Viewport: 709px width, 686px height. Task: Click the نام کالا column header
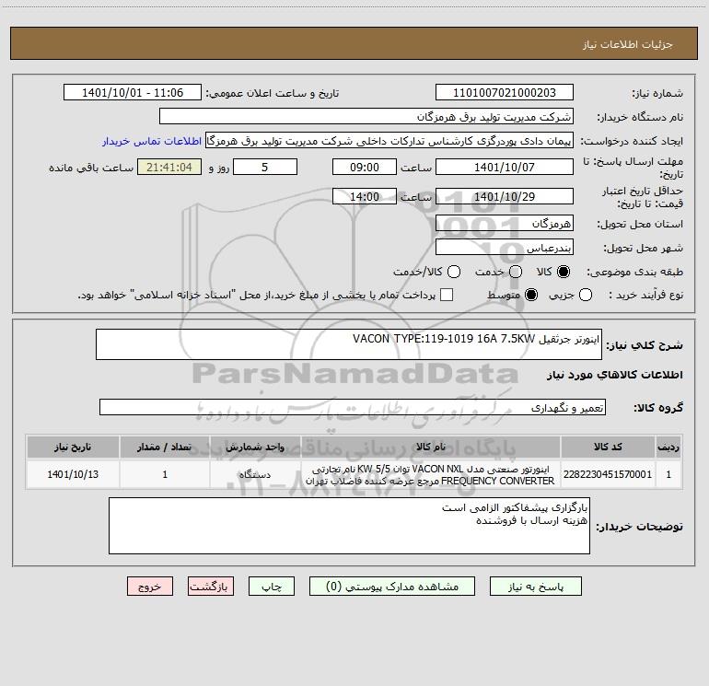(x=431, y=448)
